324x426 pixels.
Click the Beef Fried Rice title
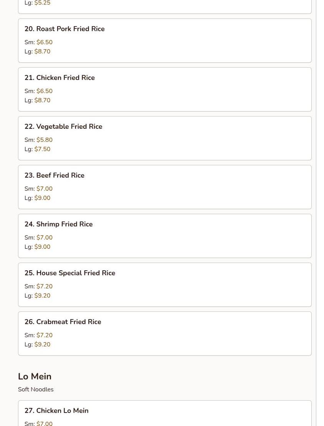(x=54, y=175)
